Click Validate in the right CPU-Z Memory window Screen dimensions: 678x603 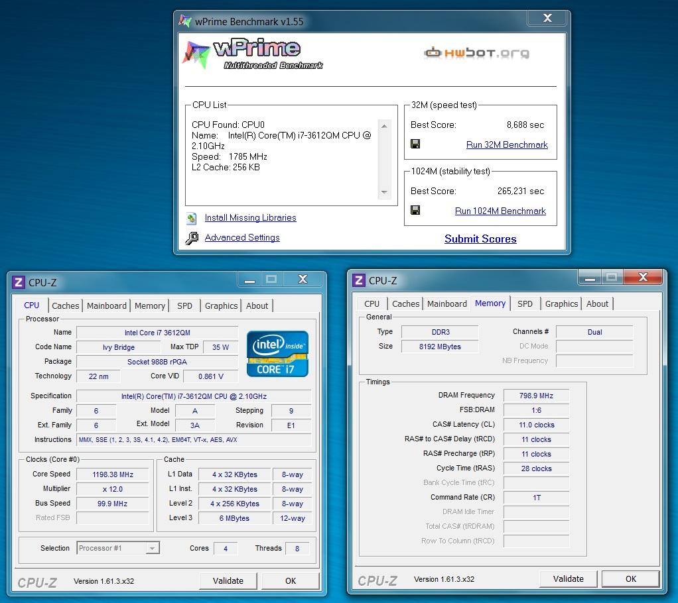(568, 578)
